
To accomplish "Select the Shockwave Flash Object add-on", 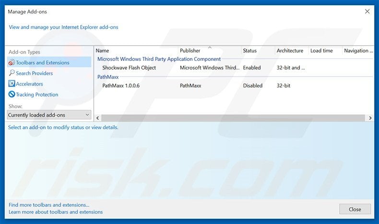I will [x=129, y=68].
